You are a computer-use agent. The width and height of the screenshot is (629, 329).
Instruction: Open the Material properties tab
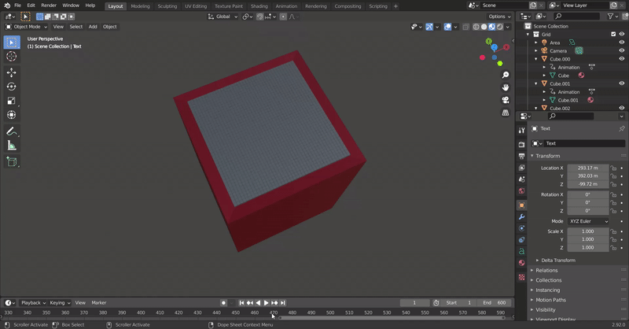(521, 263)
